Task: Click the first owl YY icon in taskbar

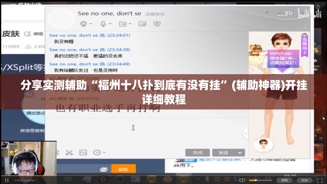Action: click(x=152, y=179)
